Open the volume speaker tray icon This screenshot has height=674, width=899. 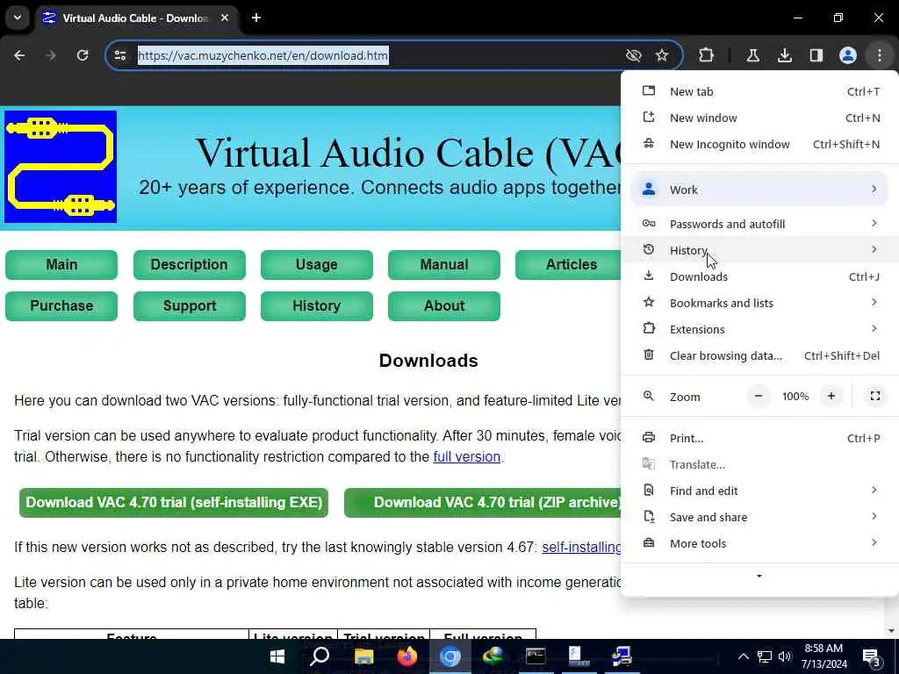point(785,656)
